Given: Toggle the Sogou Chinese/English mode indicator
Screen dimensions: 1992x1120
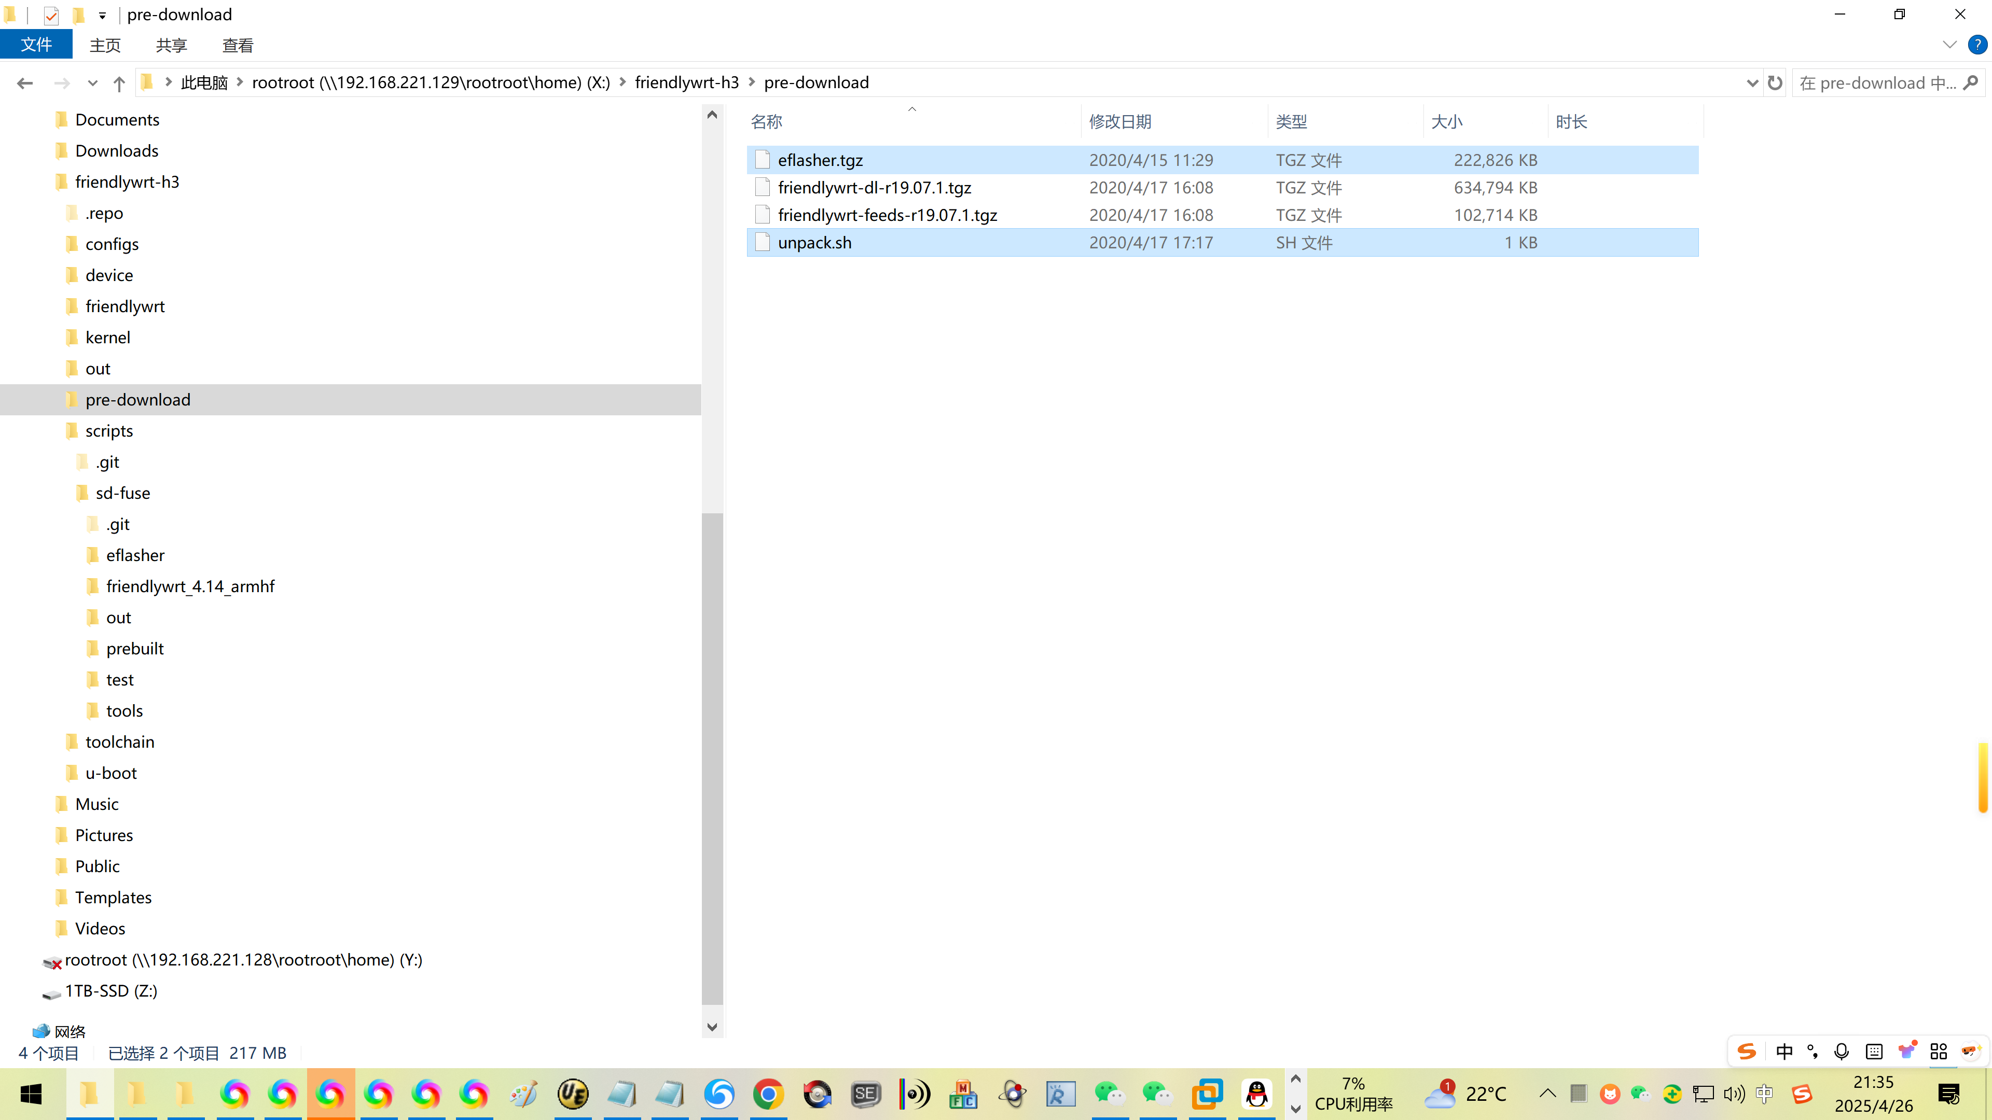Looking at the screenshot, I should coord(1784,1051).
